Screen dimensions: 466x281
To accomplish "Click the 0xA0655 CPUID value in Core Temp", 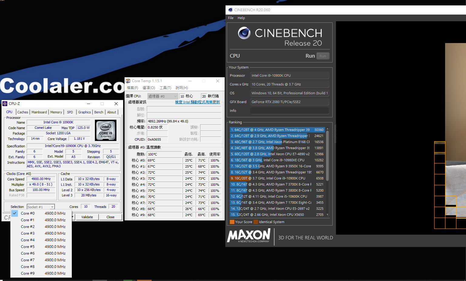I will click(x=157, y=139).
